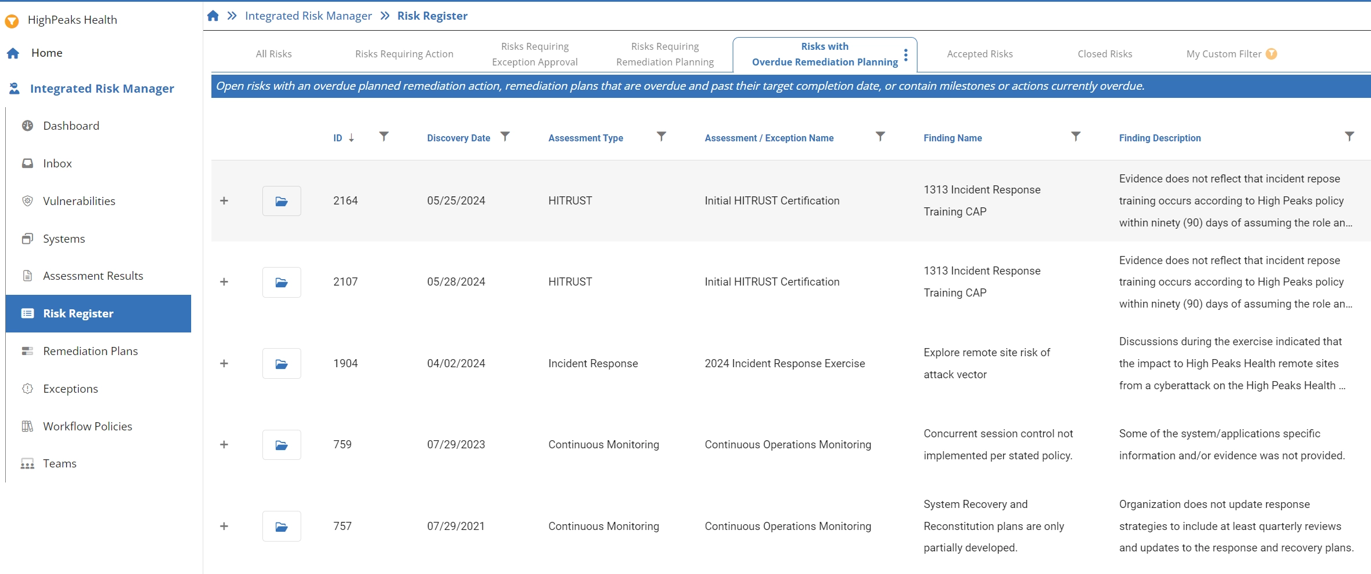Switch to Risks Requiring Remediation Planning tab
The image size is (1371, 574).
665,54
